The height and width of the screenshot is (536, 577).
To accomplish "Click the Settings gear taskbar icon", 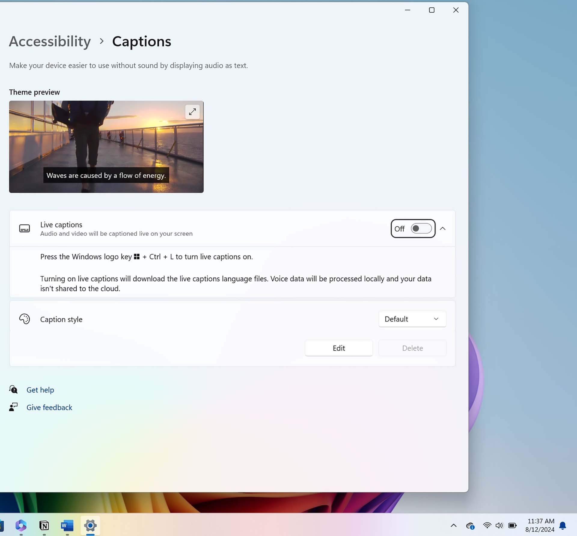I will 90,525.
